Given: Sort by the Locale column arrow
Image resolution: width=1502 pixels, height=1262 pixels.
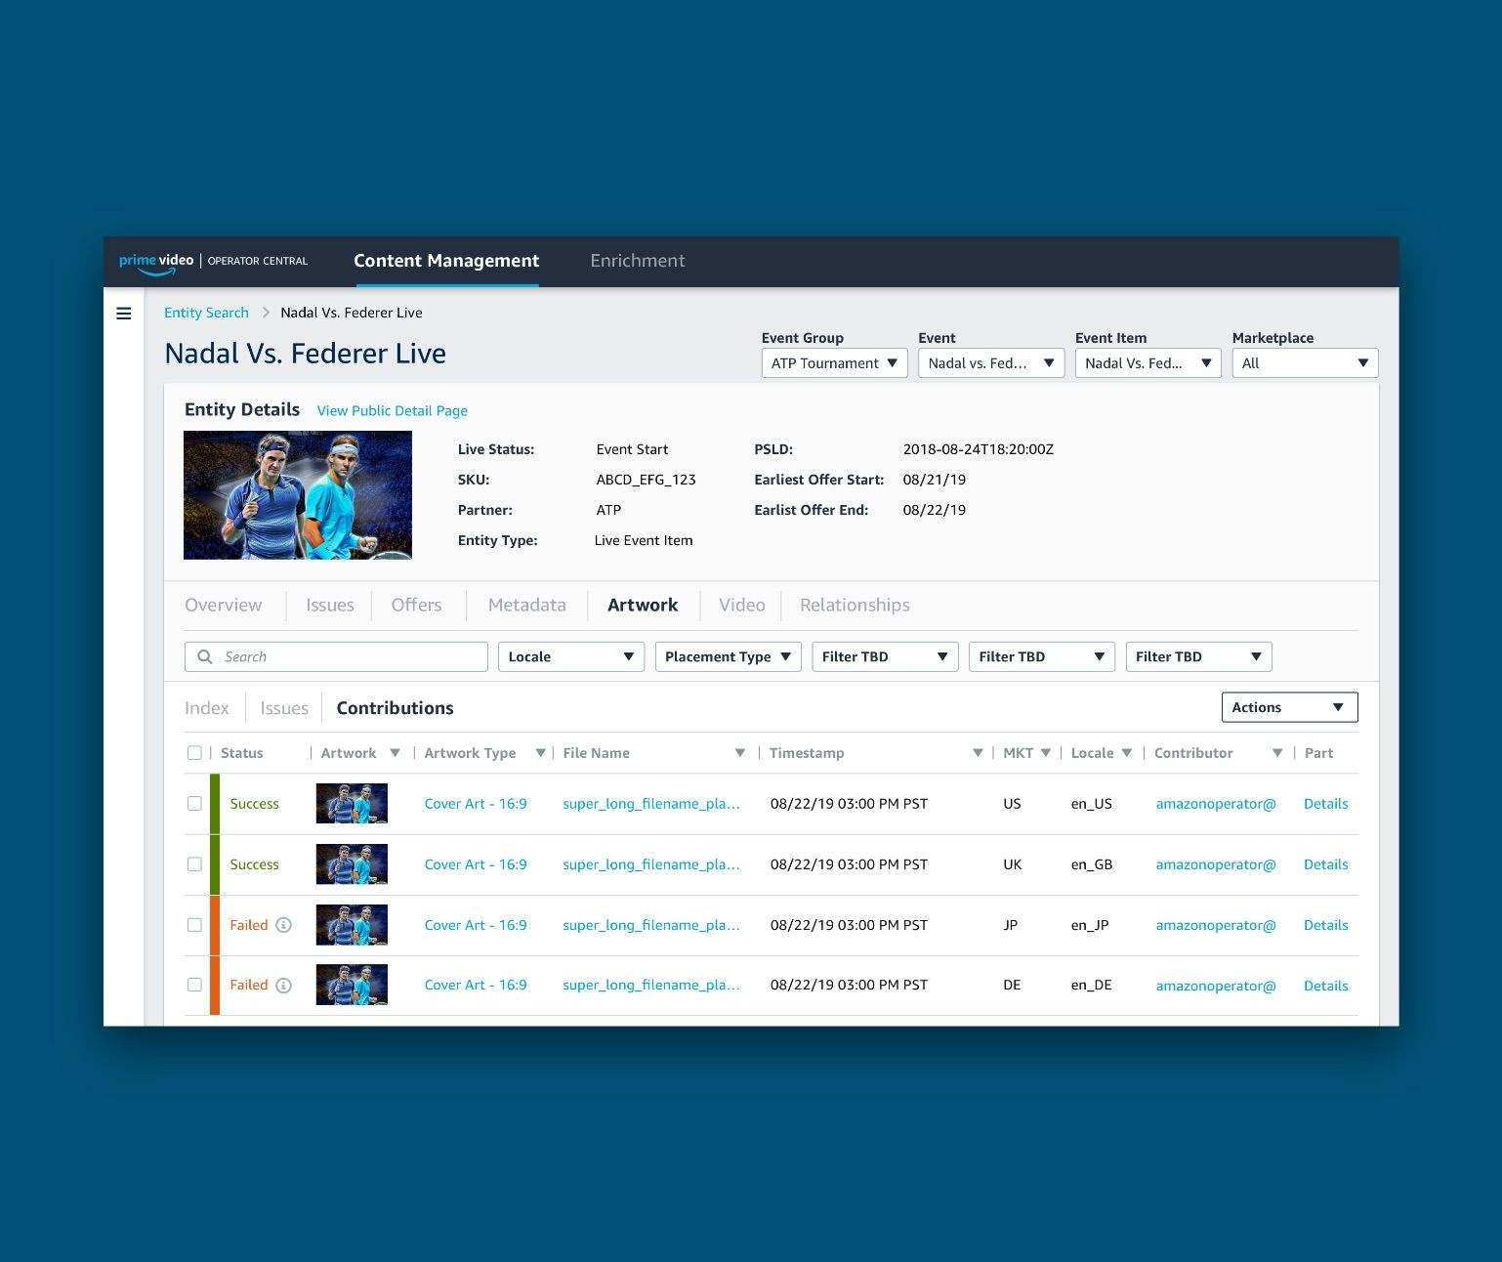Looking at the screenshot, I should coord(1127,753).
